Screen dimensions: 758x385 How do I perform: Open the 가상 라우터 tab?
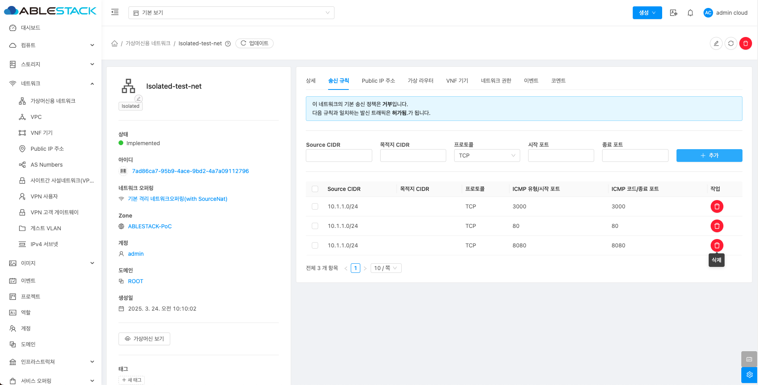coord(420,81)
